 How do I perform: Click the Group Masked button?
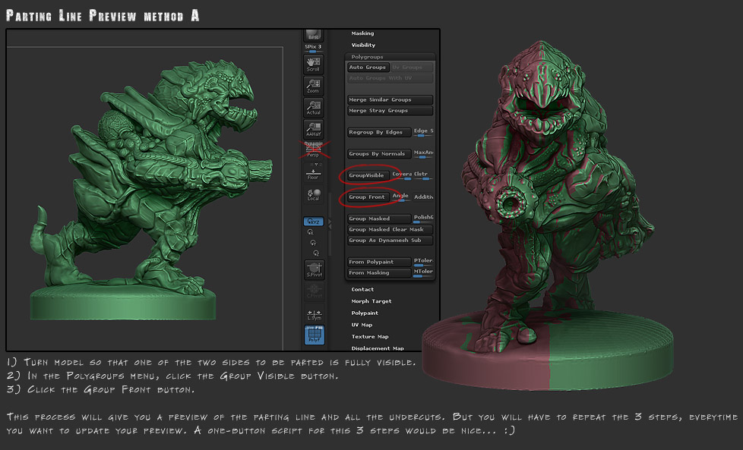(x=379, y=219)
